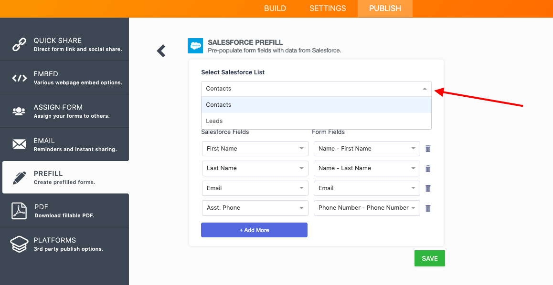Click the back arrow chevron icon

[161, 51]
